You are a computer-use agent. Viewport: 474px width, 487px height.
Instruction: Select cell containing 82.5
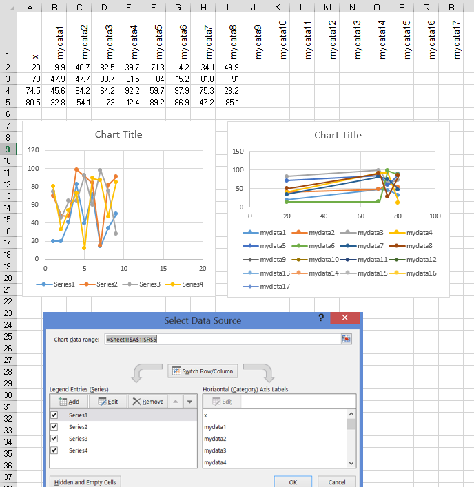pyautogui.click(x=104, y=67)
